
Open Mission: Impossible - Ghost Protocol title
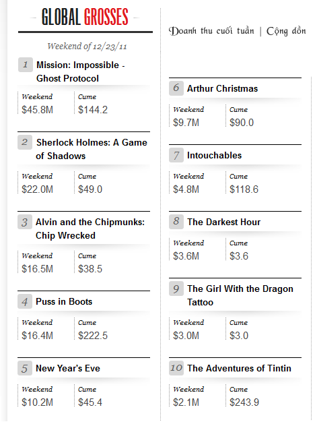pyautogui.click(x=80, y=71)
